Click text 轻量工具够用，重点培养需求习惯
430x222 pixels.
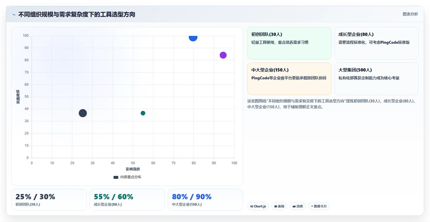tap(280, 42)
